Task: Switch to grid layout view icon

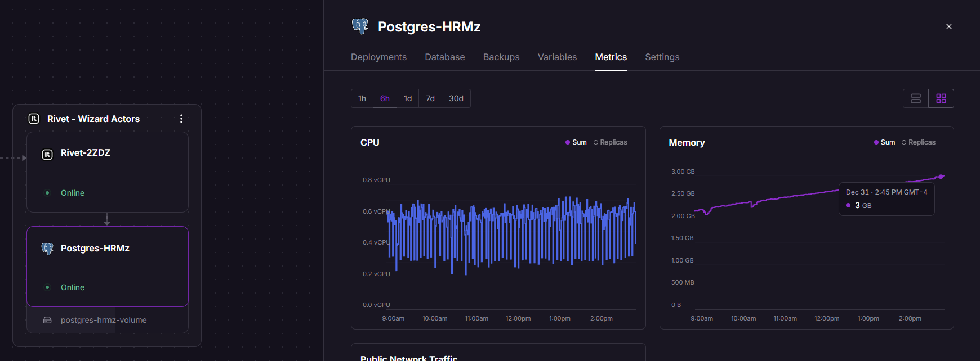Action: click(x=941, y=98)
